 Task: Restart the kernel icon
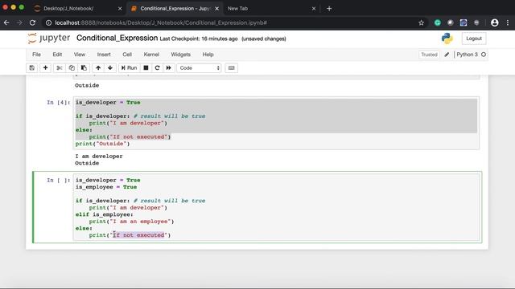click(158, 67)
